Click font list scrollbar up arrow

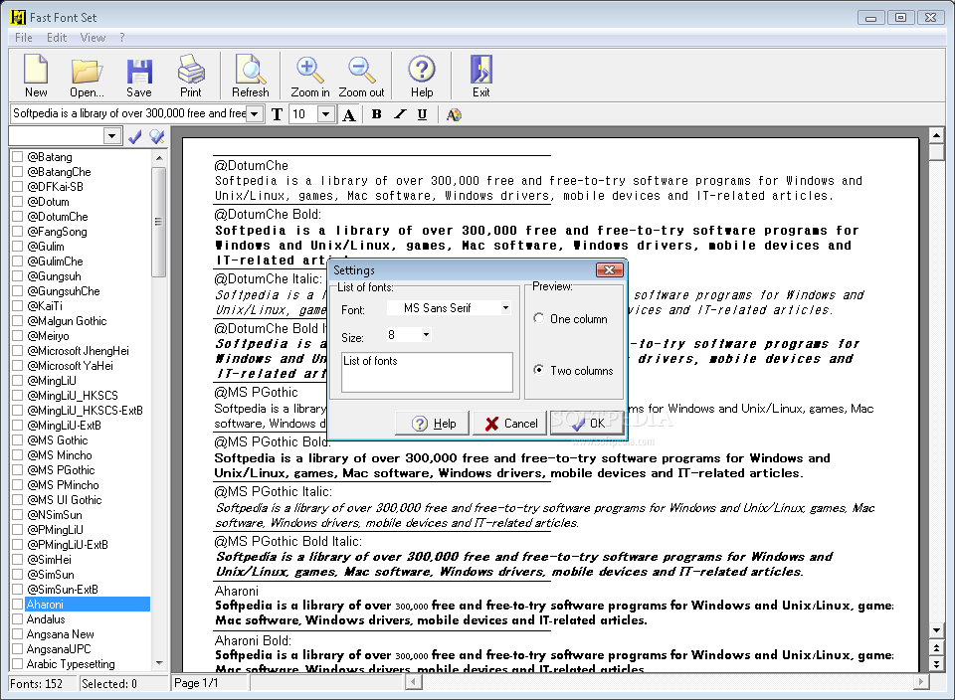[159, 158]
